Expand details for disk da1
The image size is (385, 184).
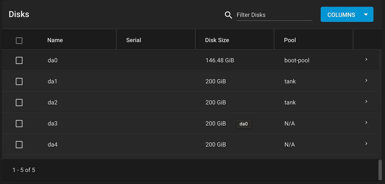pyautogui.click(x=366, y=80)
